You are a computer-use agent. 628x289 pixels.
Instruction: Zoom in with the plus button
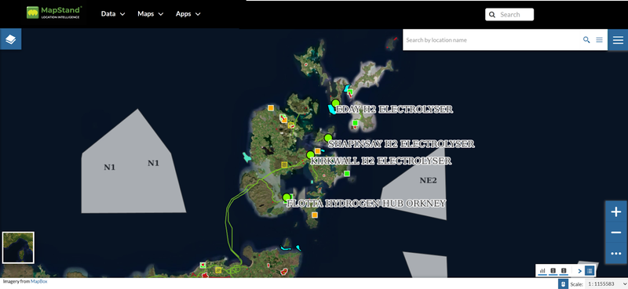click(615, 211)
